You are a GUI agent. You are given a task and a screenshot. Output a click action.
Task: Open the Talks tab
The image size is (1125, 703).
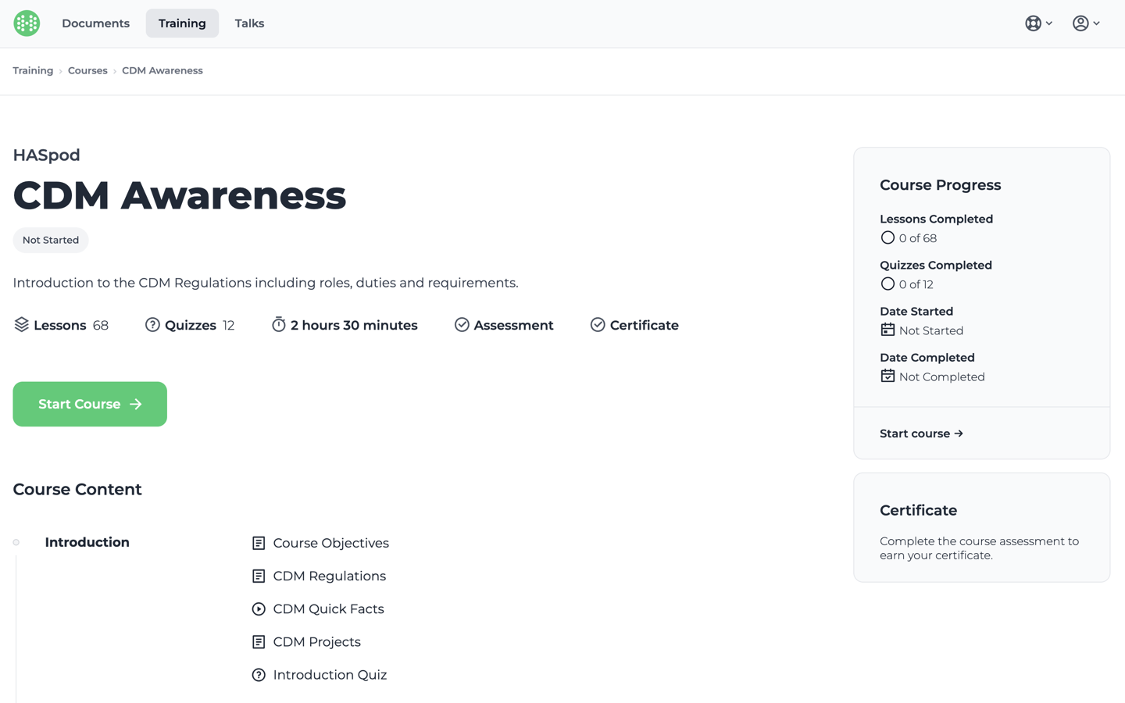(x=249, y=23)
